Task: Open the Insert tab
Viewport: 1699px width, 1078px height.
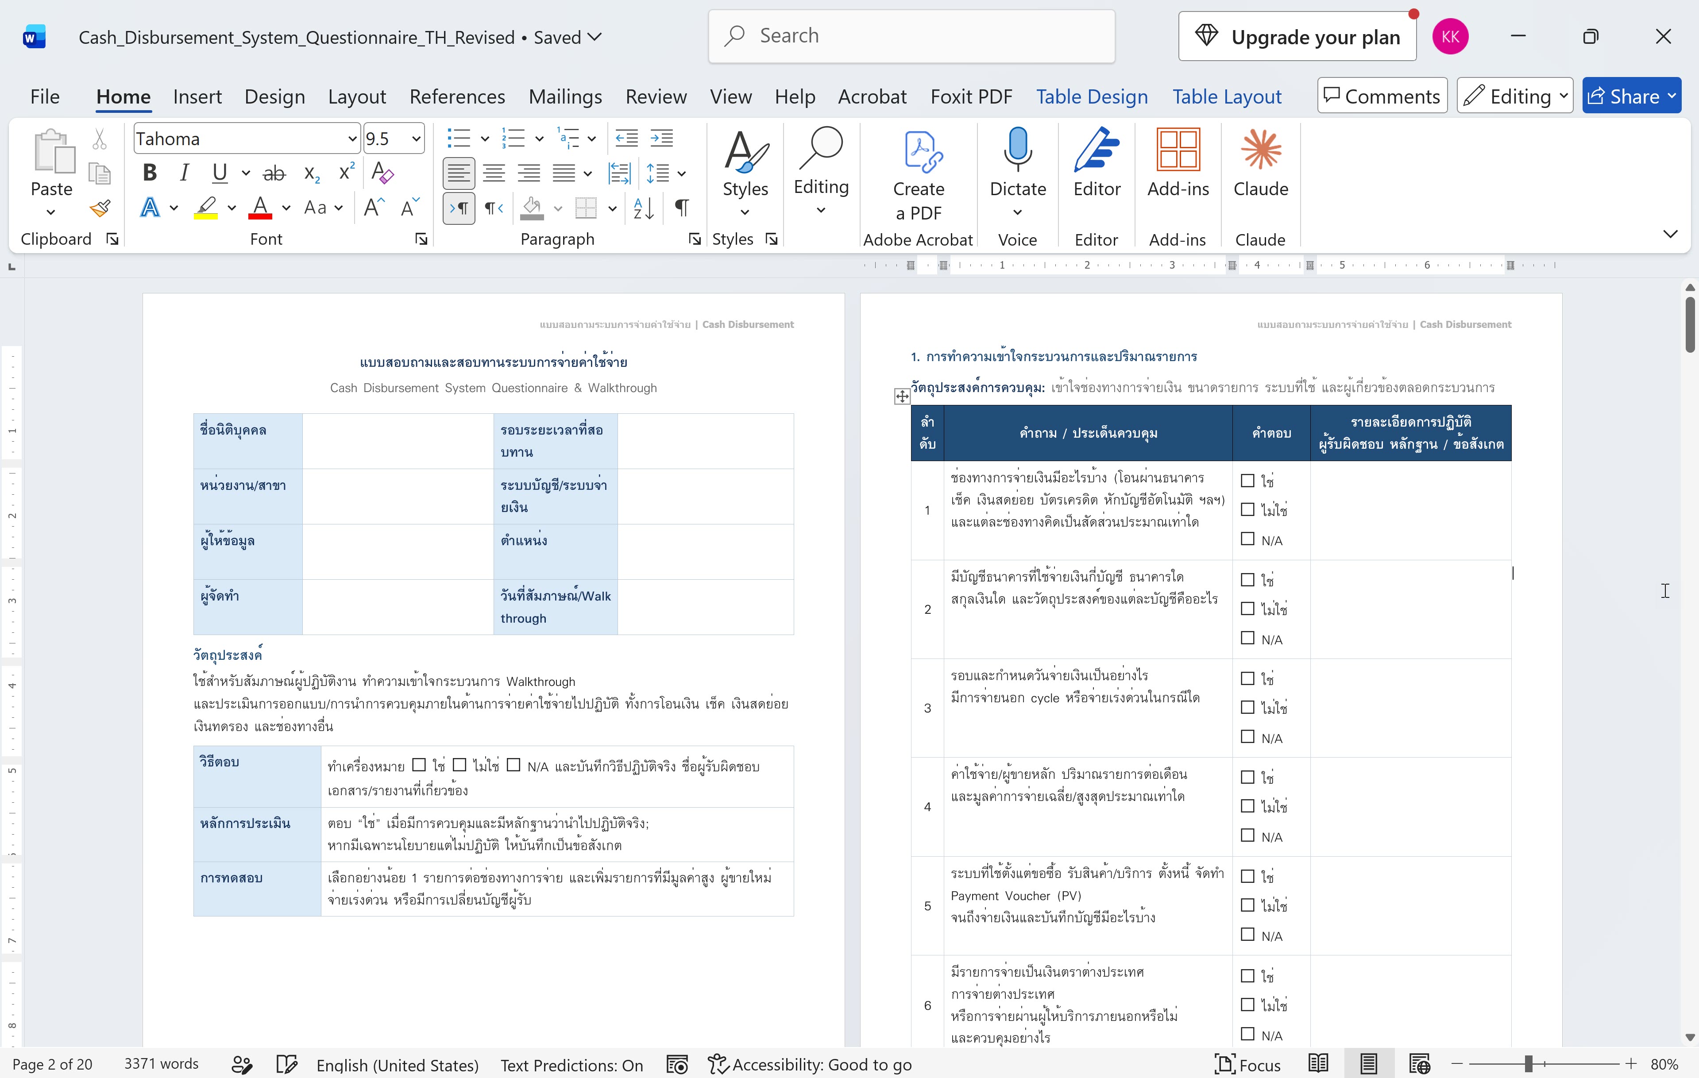Action: (x=197, y=96)
